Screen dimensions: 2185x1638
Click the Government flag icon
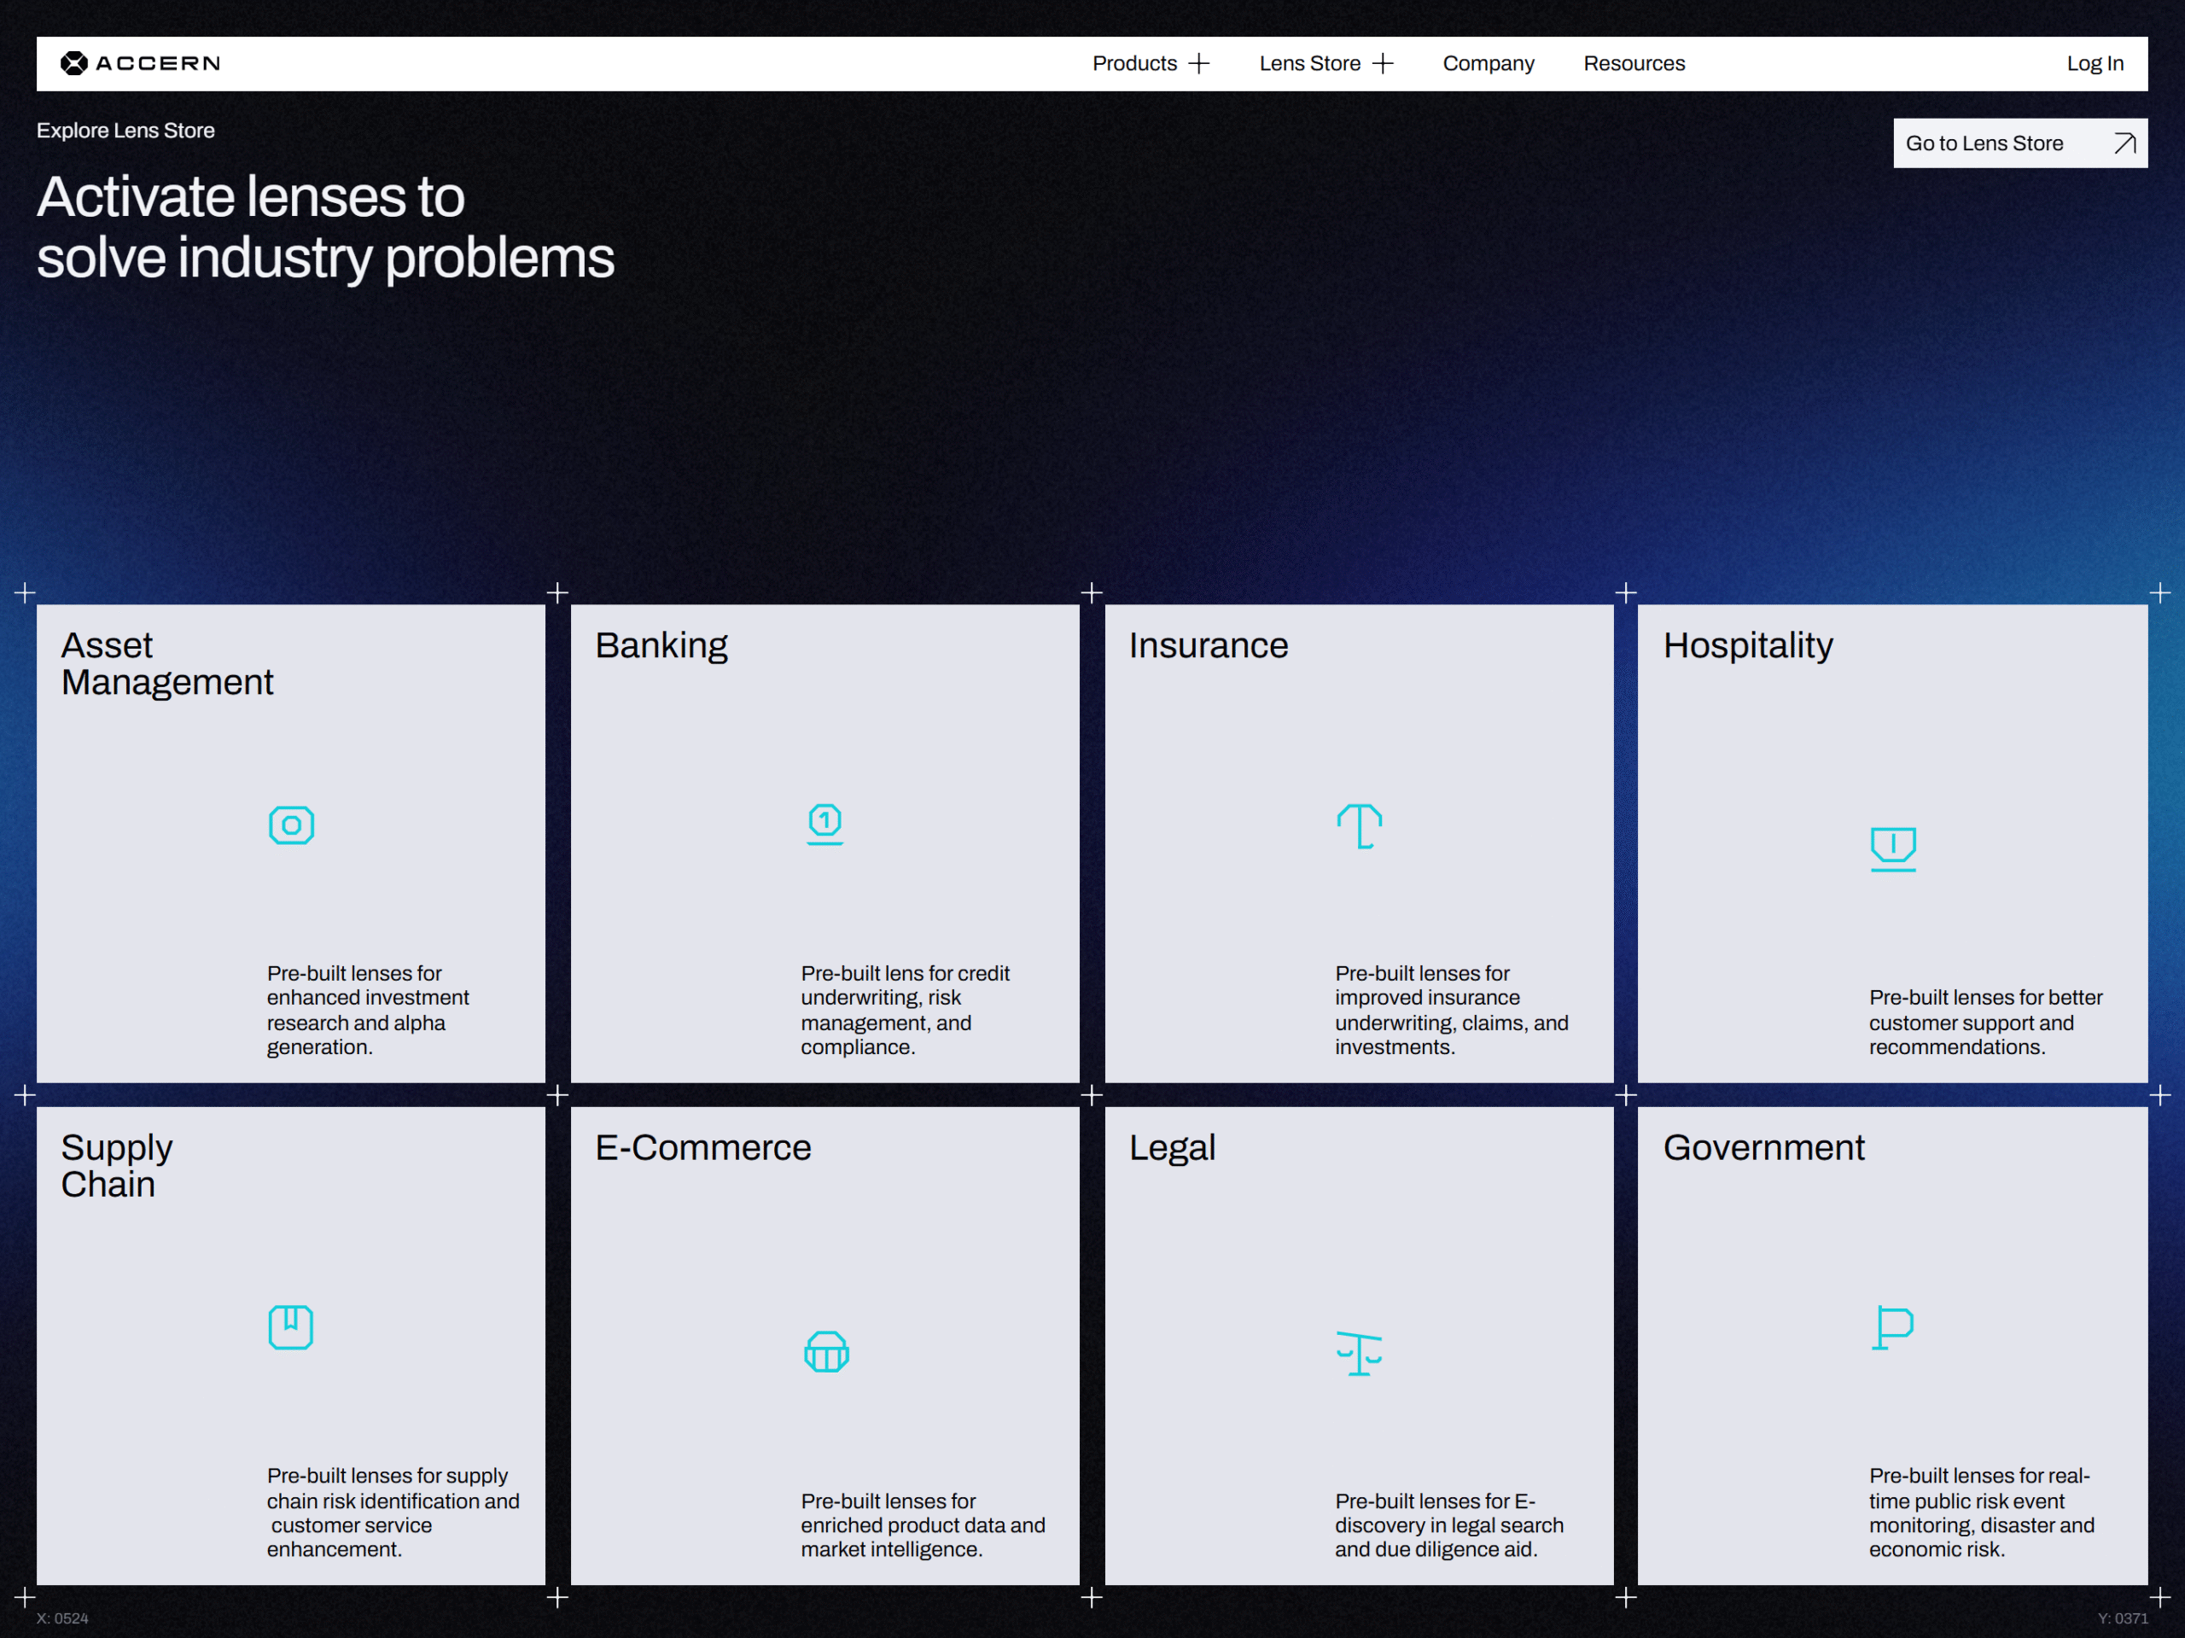[1892, 1326]
